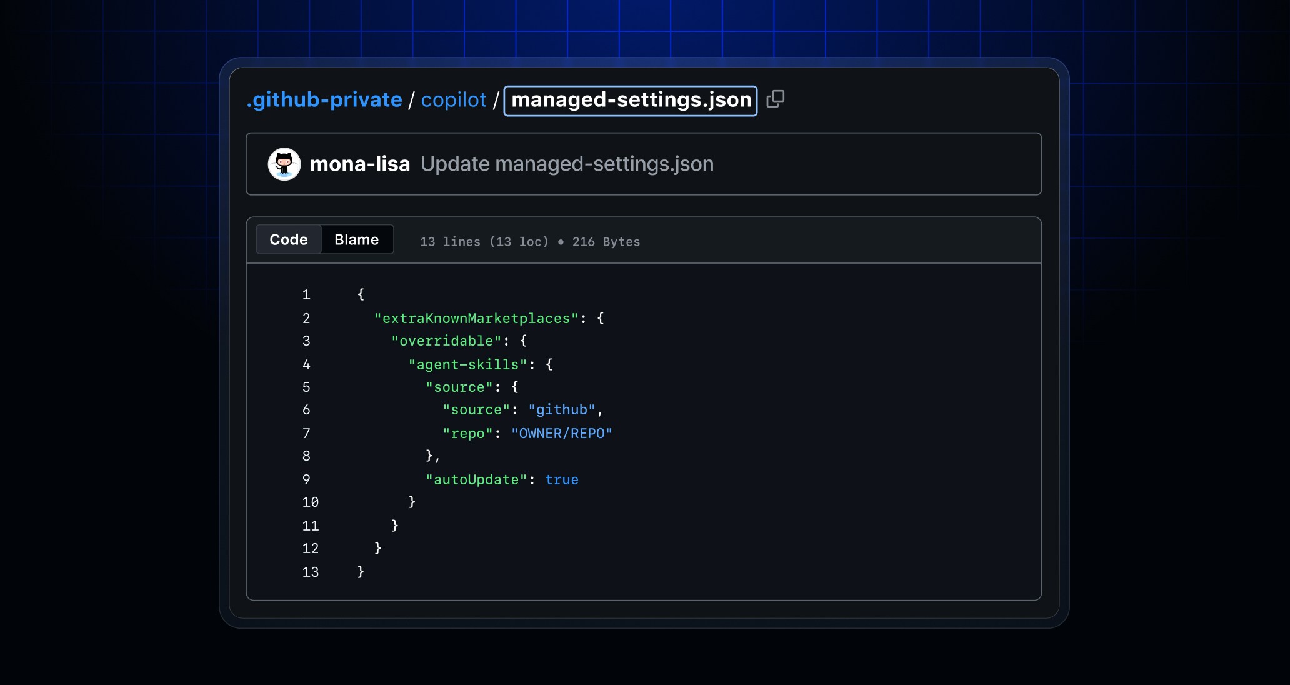Select line number 6

[306, 409]
